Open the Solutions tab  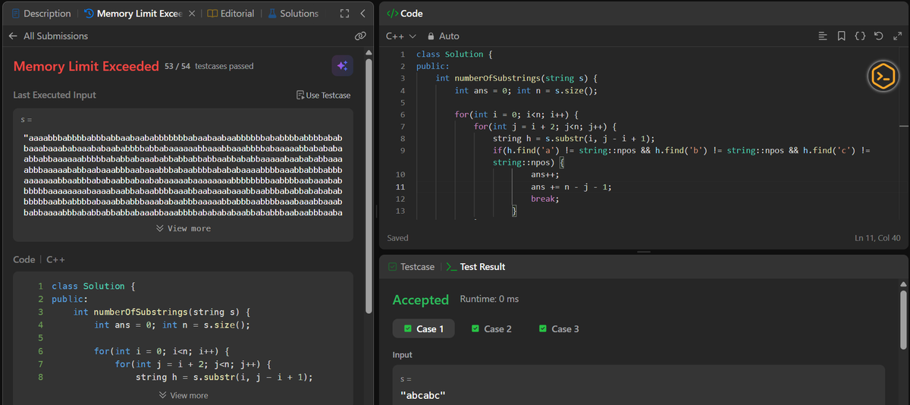(x=292, y=14)
